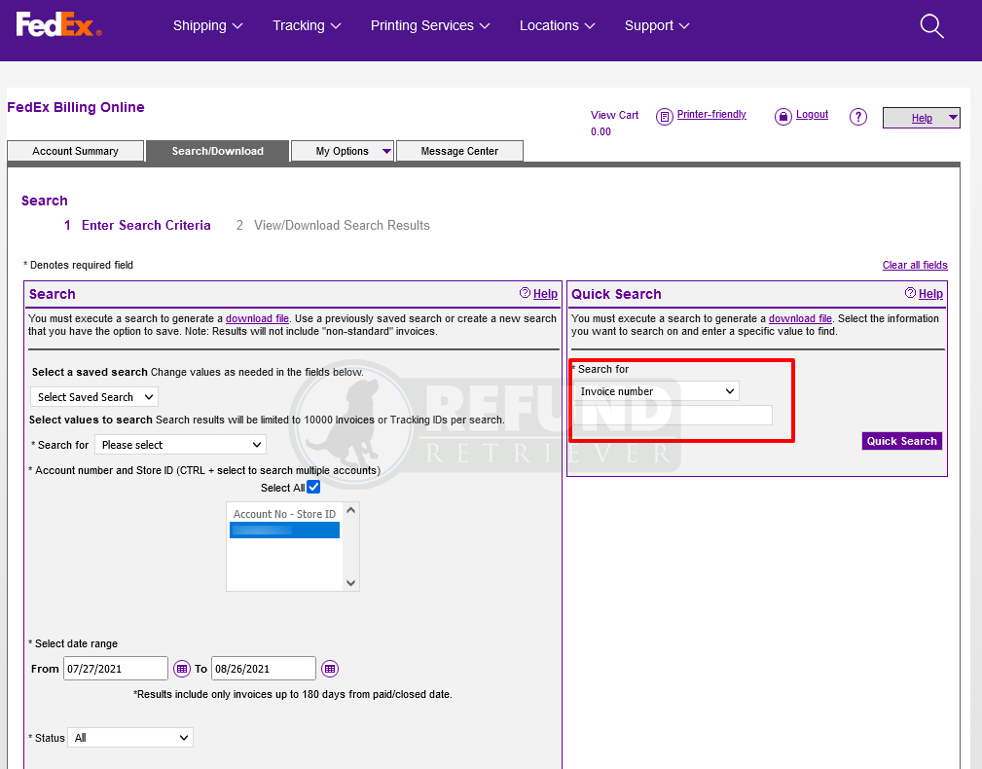Click the account list scroll up arrow
The image size is (982, 769).
pos(350,510)
